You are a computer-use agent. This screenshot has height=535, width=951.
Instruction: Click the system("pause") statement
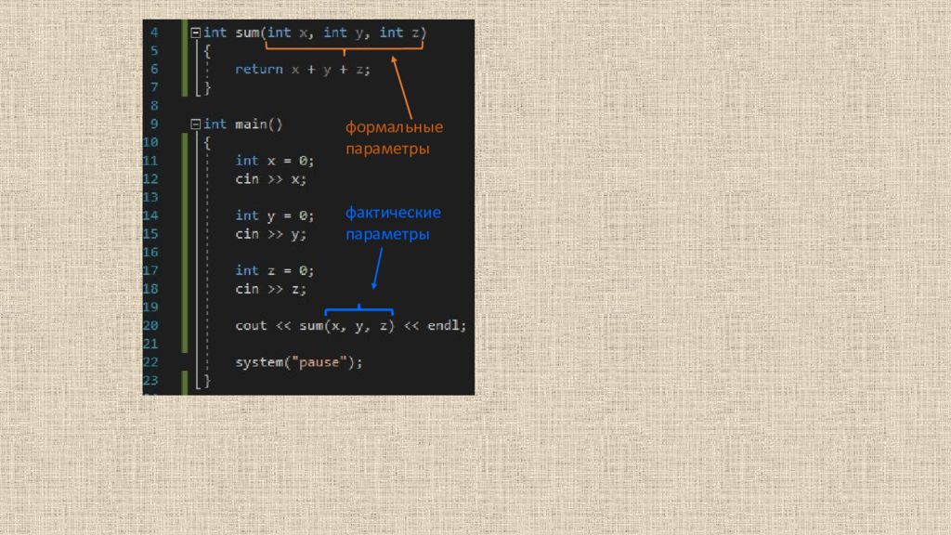point(298,363)
